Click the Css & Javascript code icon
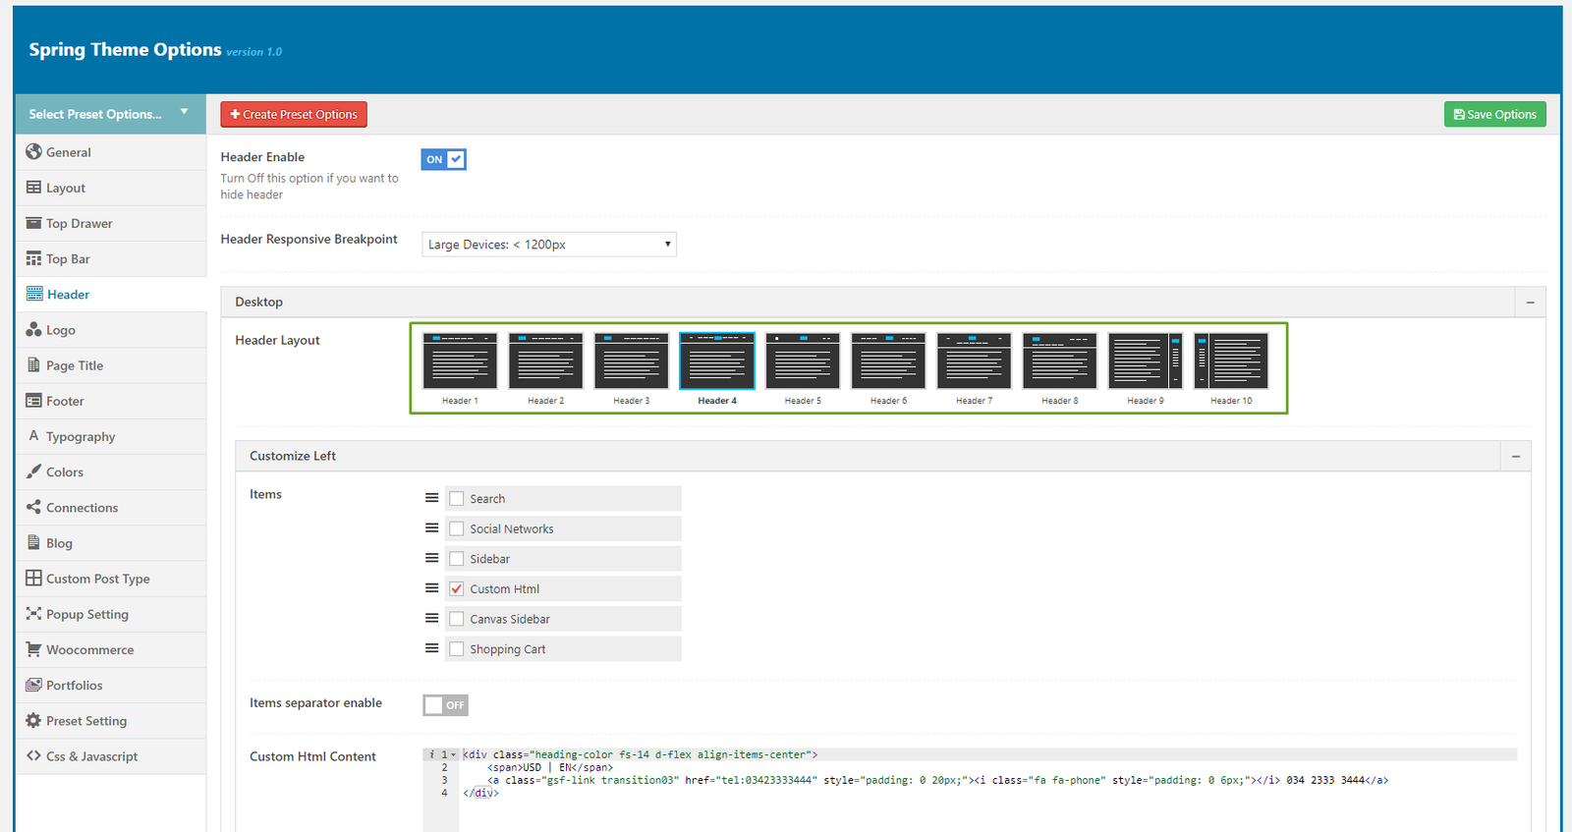The image size is (1572, 832). point(33,755)
